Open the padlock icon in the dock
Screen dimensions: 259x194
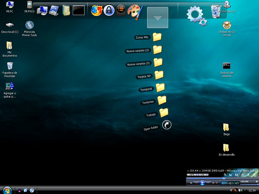coord(109,10)
